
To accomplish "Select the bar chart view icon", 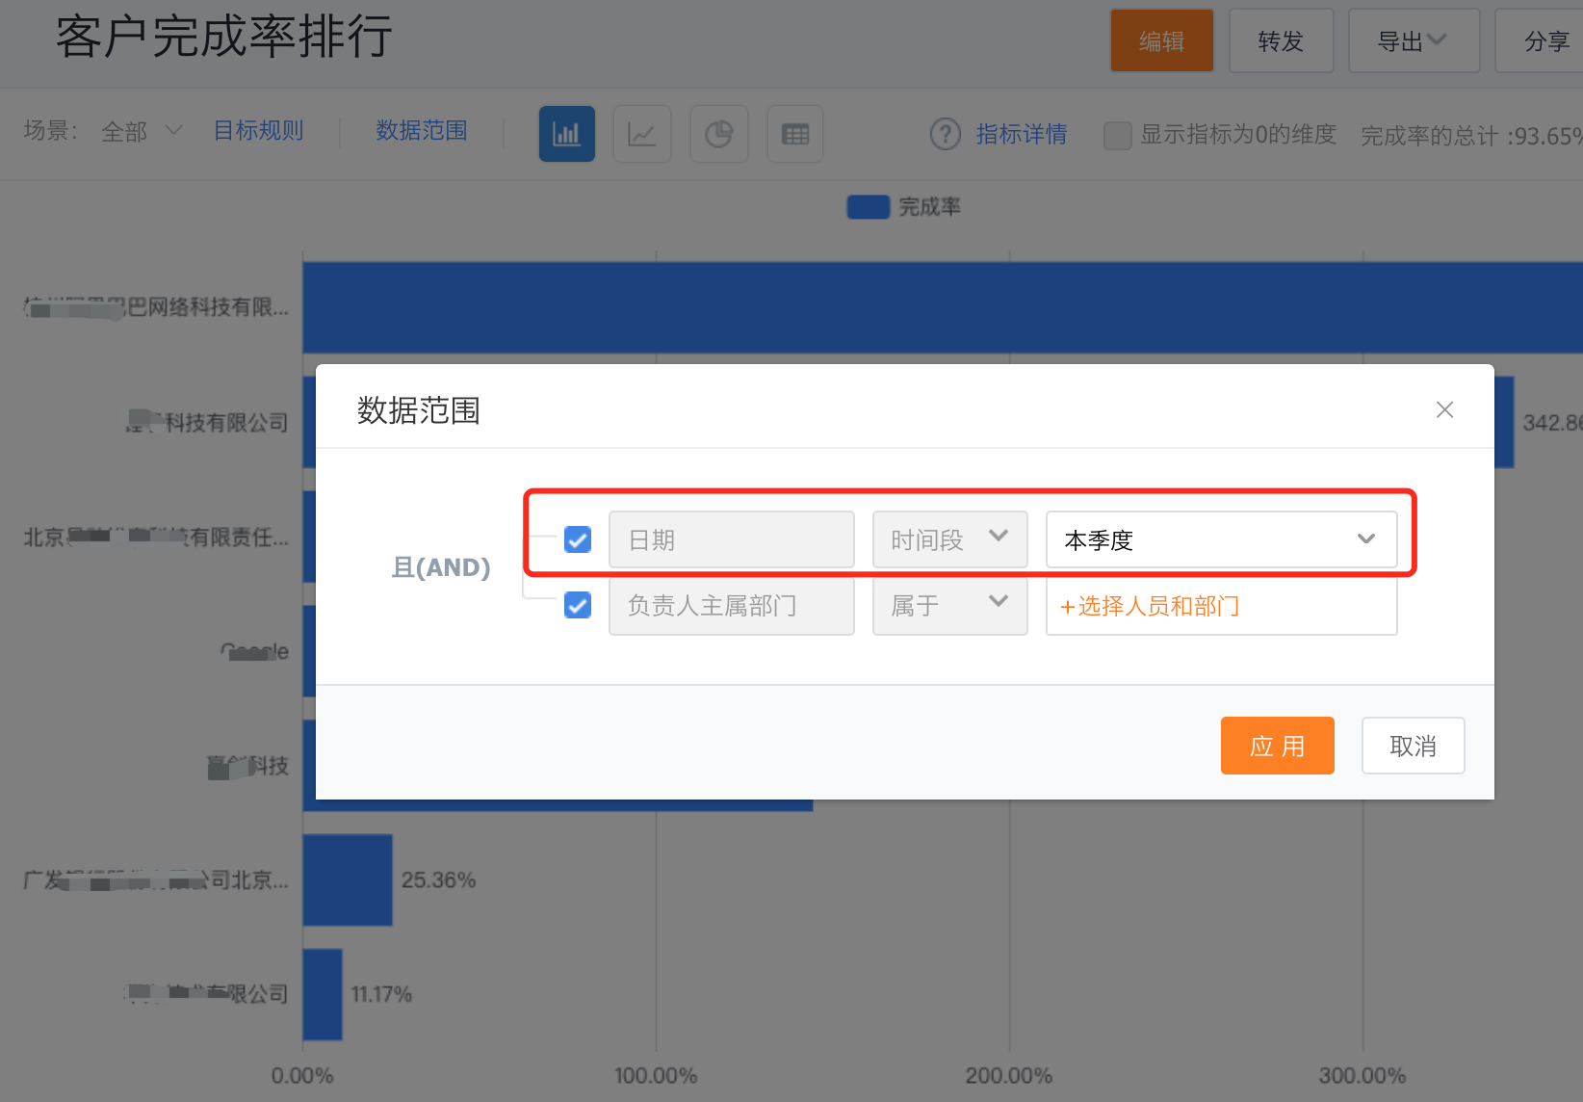I will click(566, 134).
